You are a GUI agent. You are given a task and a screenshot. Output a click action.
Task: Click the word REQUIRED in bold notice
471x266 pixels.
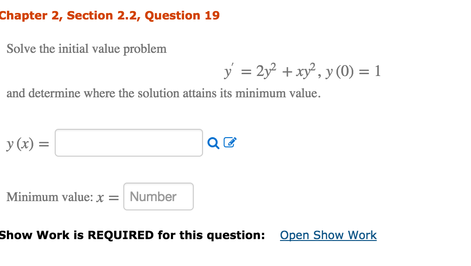click(121, 235)
